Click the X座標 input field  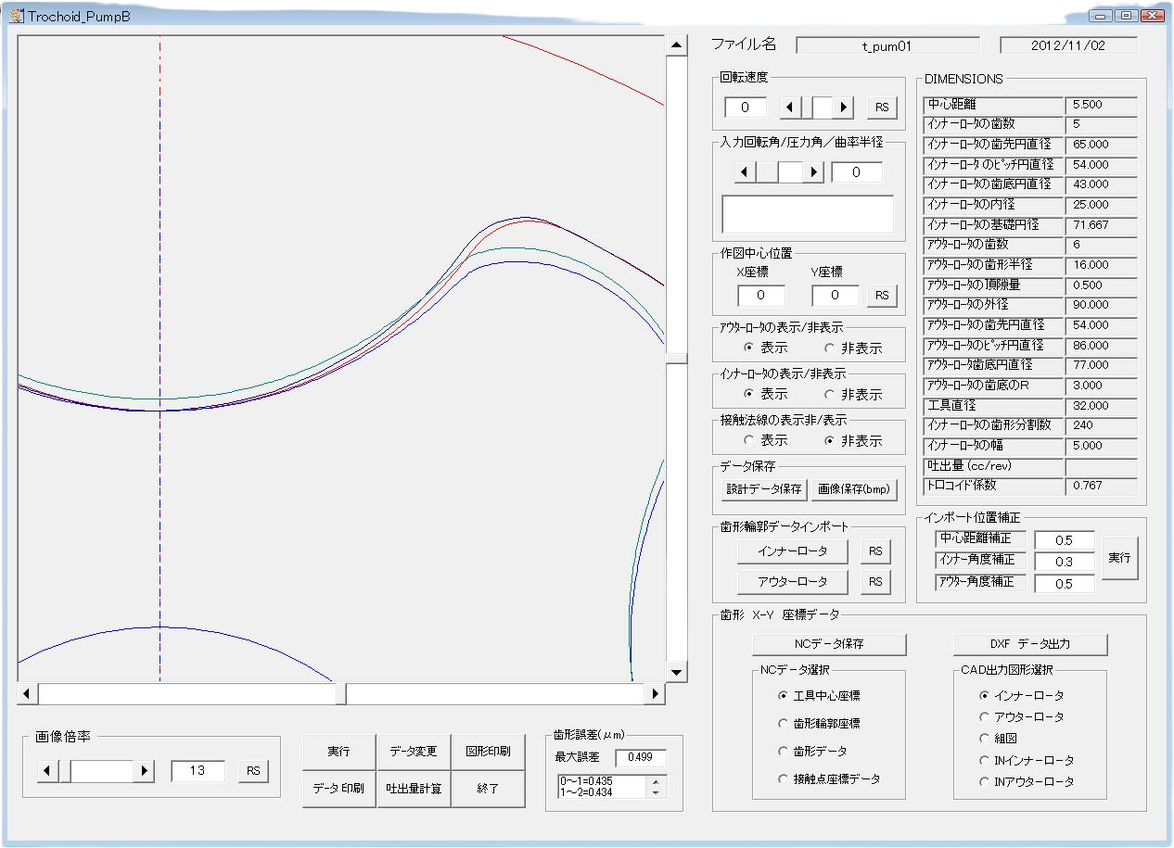(760, 296)
